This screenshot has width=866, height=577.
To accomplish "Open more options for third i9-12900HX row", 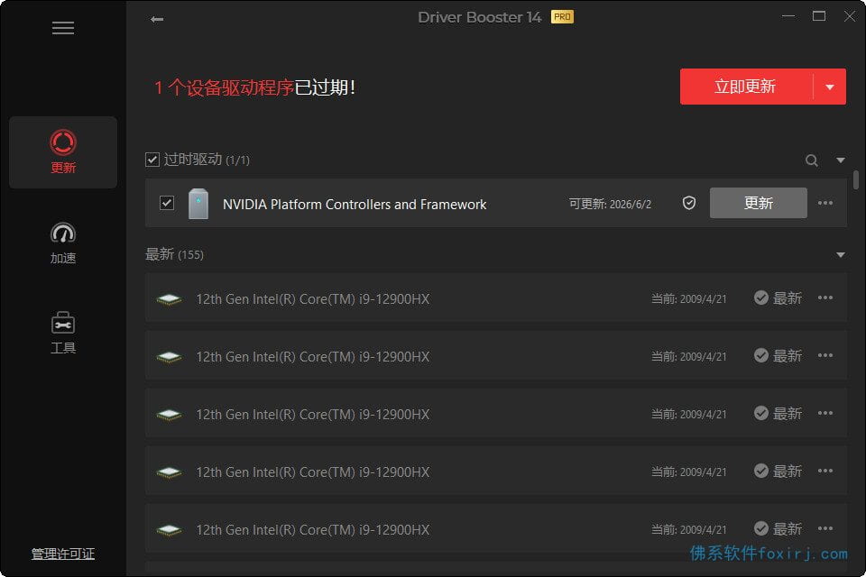I will (x=825, y=413).
